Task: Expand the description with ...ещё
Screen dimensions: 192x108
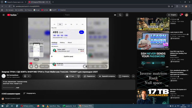Action: pyautogui.click(x=17, y=88)
